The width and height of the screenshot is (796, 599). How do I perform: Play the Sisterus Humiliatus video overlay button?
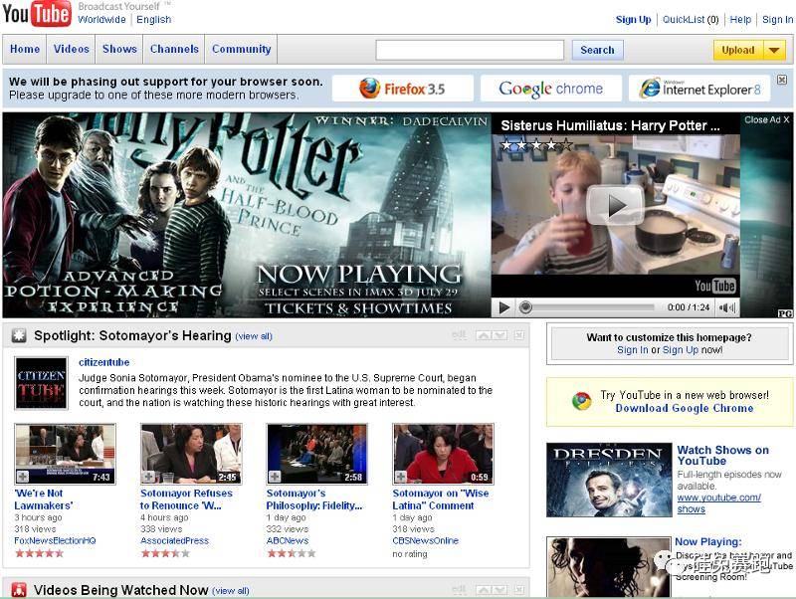point(615,205)
